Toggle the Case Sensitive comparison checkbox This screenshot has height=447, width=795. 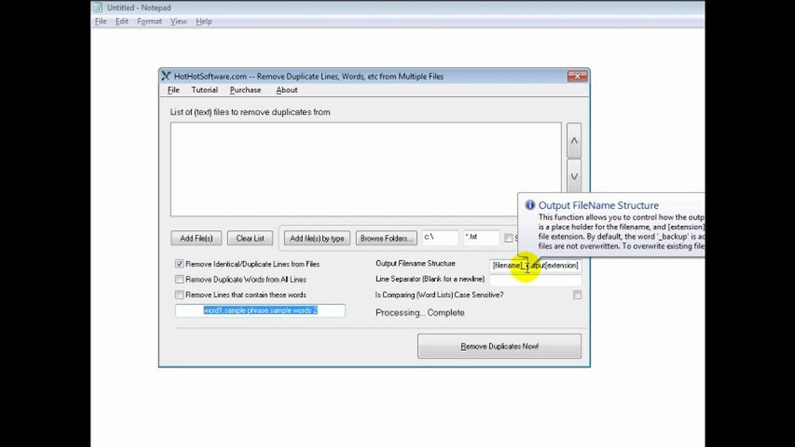click(x=577, y=295)
